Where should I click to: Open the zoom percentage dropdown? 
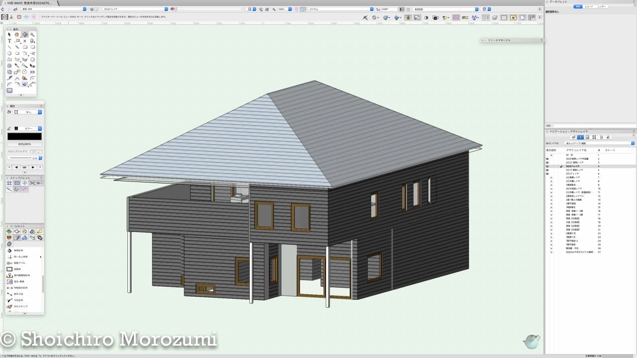coord(290,9)
